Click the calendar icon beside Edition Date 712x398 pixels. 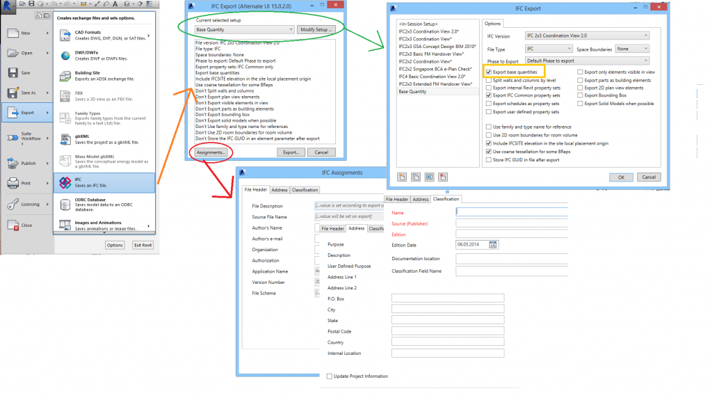pyautogui.click(x=493, y=245)
